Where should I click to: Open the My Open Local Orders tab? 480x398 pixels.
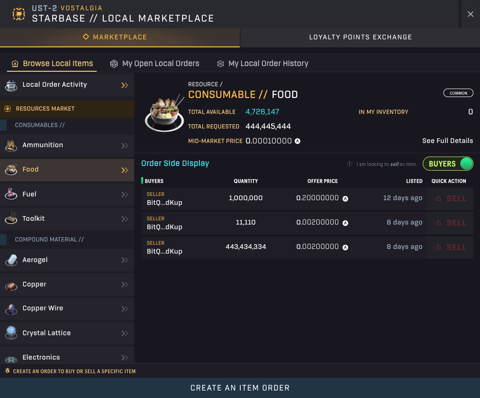[154, 64]
